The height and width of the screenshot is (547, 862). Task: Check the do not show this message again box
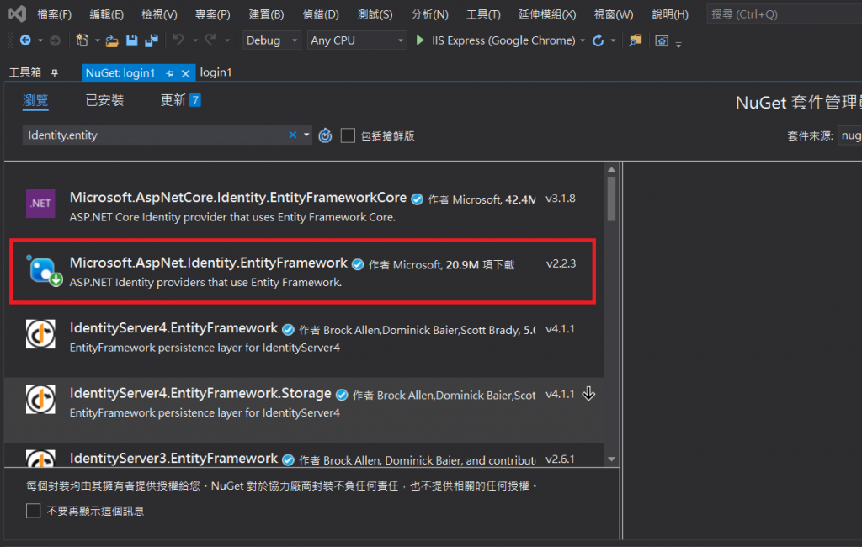[x=34, y=511]
